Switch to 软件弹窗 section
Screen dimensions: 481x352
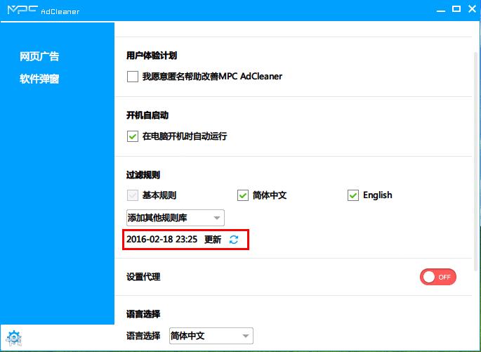39,79
